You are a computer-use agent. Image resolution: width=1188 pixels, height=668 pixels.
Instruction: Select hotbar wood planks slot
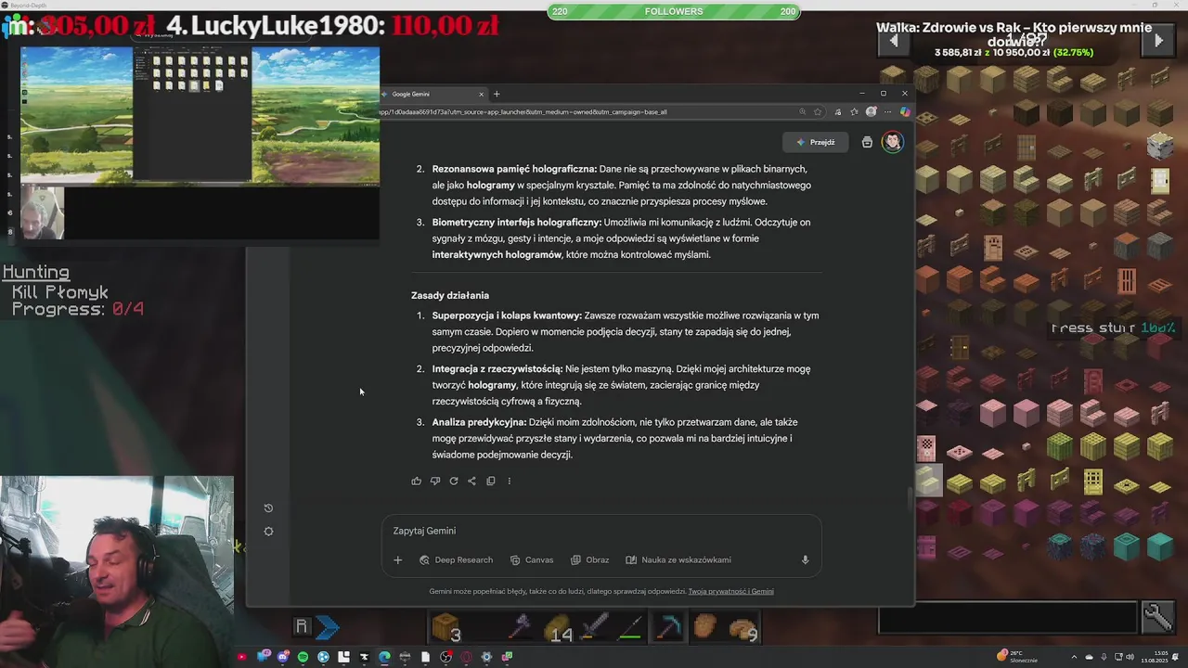coord(446,628)
